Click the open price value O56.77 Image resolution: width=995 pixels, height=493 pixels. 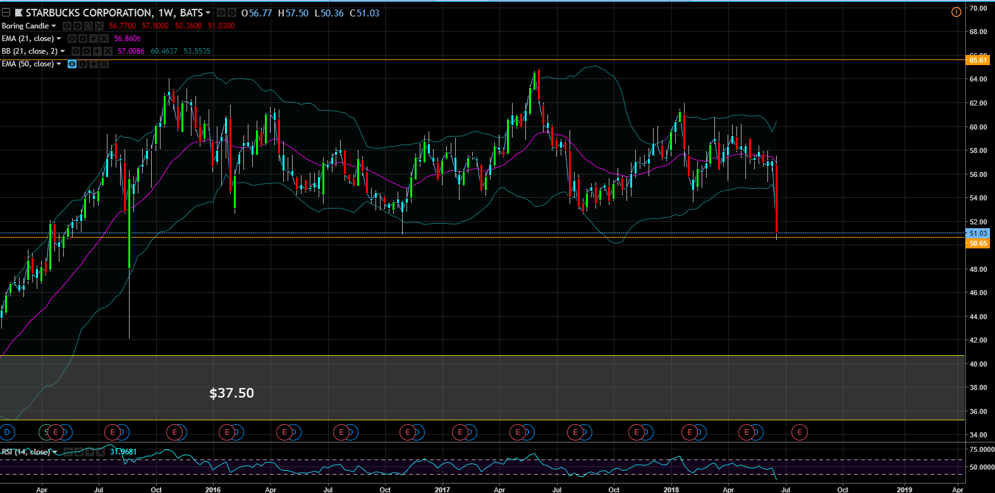coord(257,13)
